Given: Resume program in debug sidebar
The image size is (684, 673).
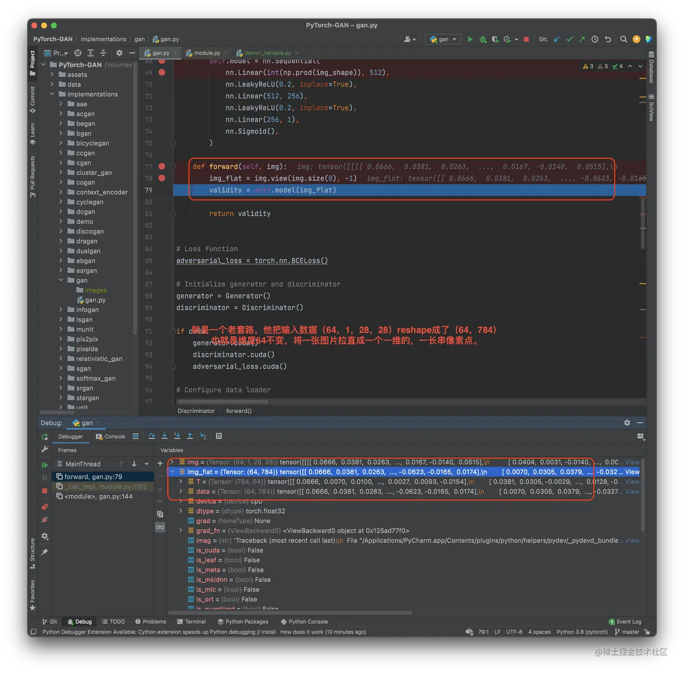Looking at the screenshot, I should [44, 465].
